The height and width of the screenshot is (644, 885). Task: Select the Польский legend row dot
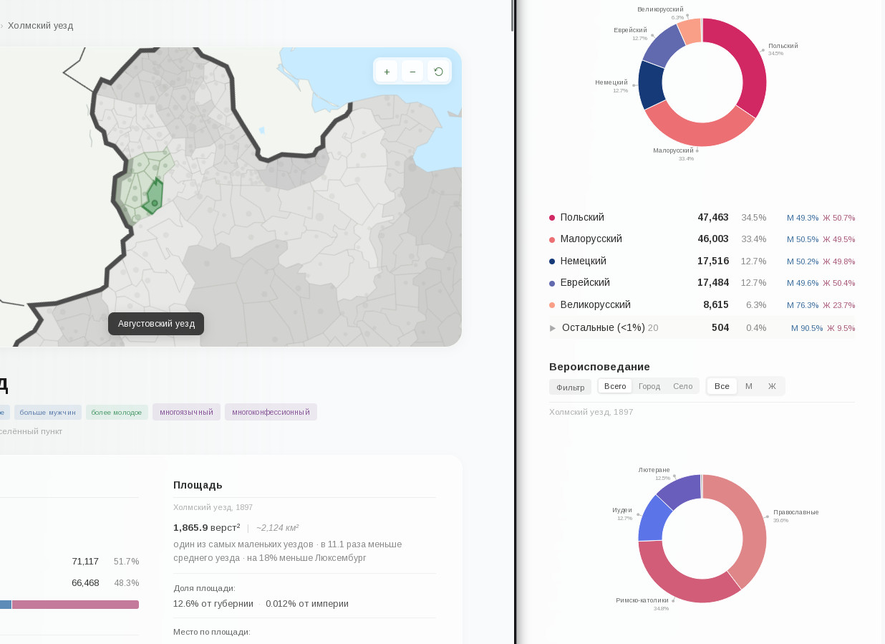click(x=552, y=218)
